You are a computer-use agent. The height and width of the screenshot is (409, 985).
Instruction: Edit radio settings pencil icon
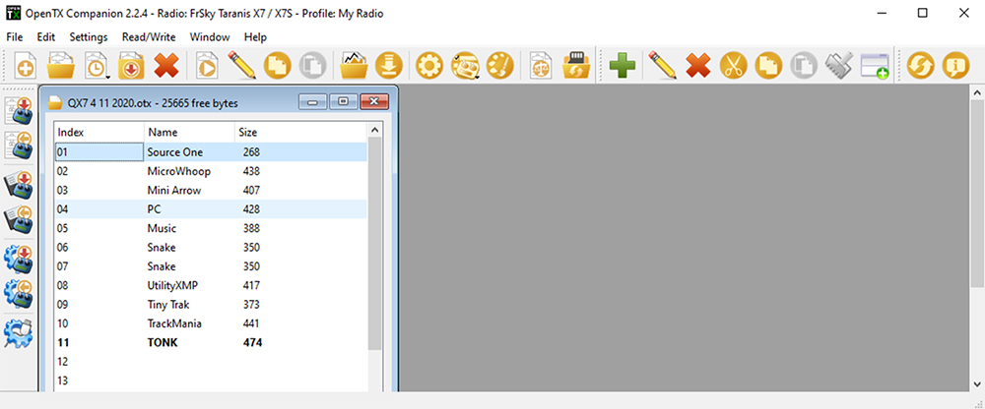click(x=242, y=65)
